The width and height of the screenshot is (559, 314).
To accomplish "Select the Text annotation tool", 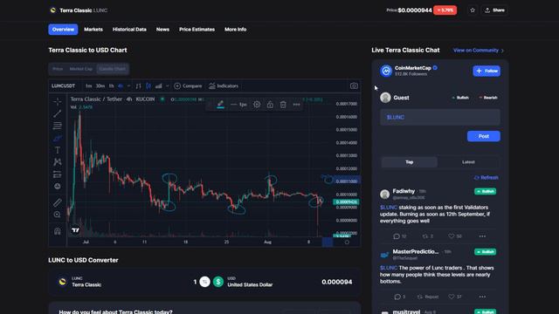I will (57, 150).
